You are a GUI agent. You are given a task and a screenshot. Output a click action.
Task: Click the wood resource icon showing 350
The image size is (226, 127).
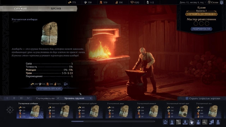coord(116,2)
